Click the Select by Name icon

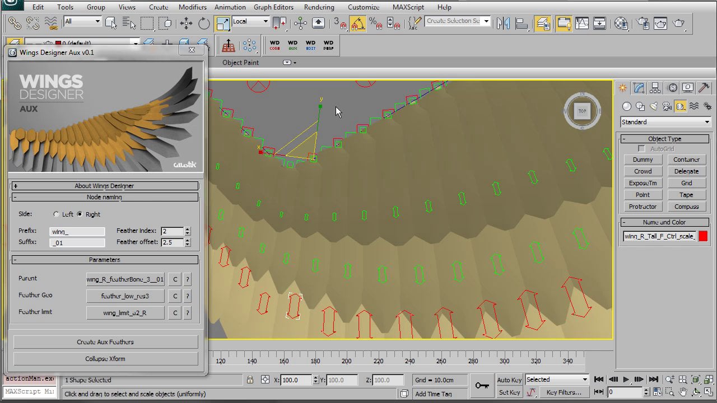tap(129, 23)
